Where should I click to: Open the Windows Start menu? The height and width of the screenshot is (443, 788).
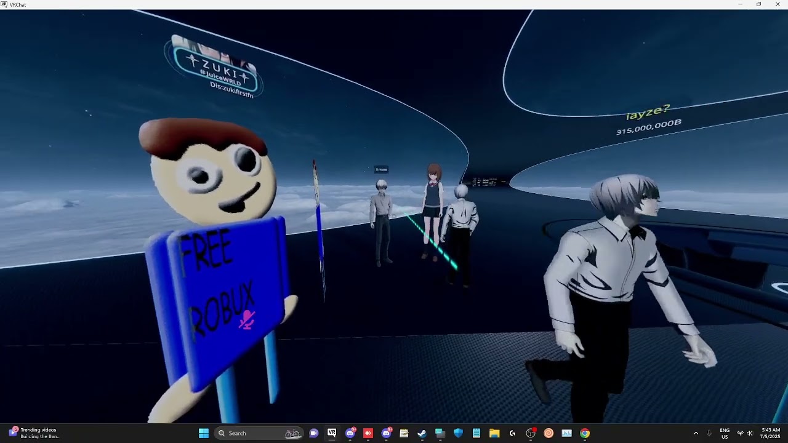(x=204, y=433)
